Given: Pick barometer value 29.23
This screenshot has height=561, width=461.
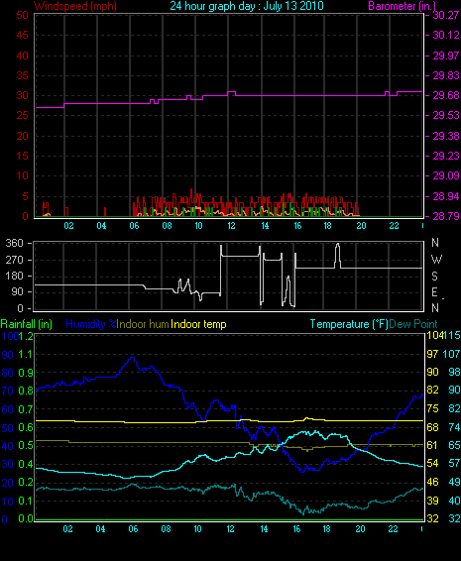Looking at the screenshot, I should pos(446,156).
